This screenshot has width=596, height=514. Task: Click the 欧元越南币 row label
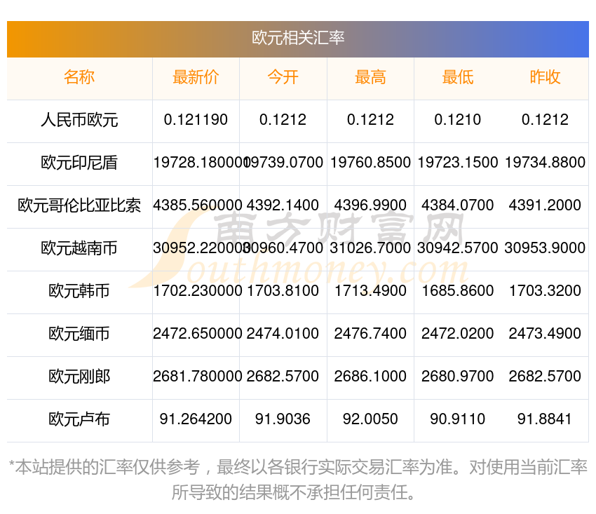click(x=79, y=248)
